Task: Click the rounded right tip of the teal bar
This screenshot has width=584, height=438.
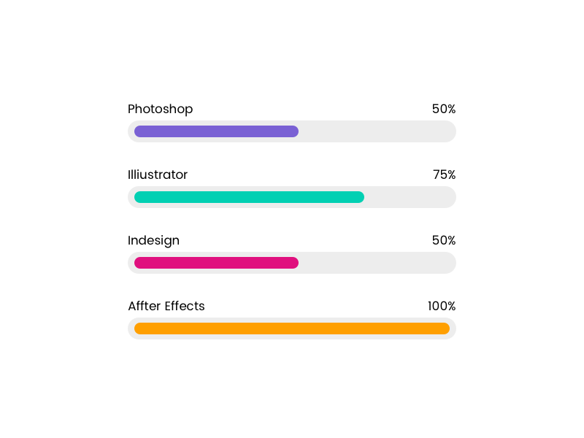Action: point(361,197)
